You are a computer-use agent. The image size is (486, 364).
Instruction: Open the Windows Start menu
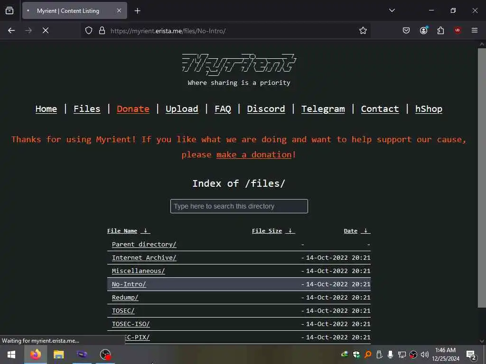[x=11, y=355]
